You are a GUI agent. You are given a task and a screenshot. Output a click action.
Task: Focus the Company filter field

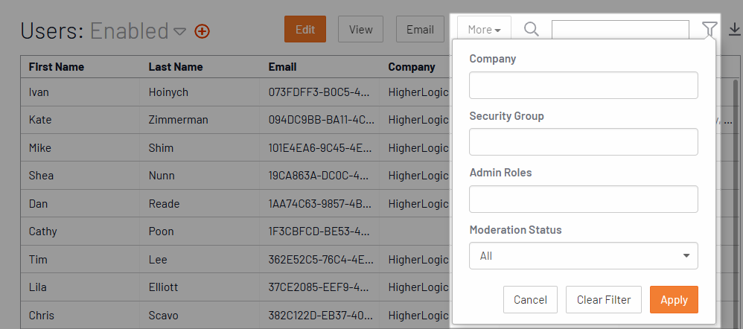(584, 86)
